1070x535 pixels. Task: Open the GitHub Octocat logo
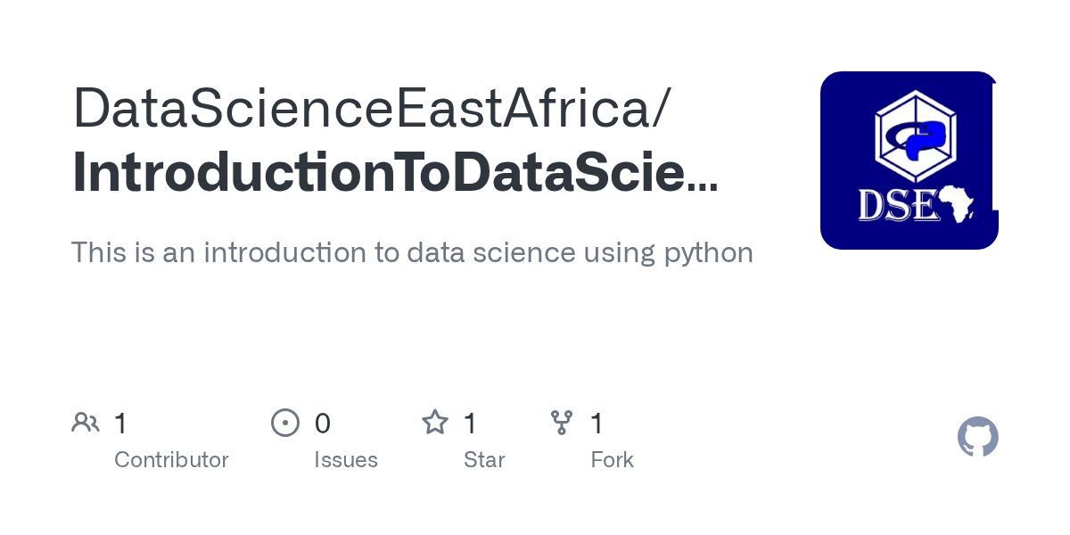(x=977, y=438)
